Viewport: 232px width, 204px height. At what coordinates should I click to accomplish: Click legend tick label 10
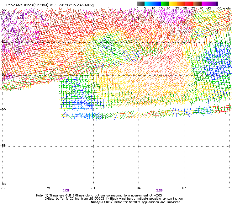153,8
